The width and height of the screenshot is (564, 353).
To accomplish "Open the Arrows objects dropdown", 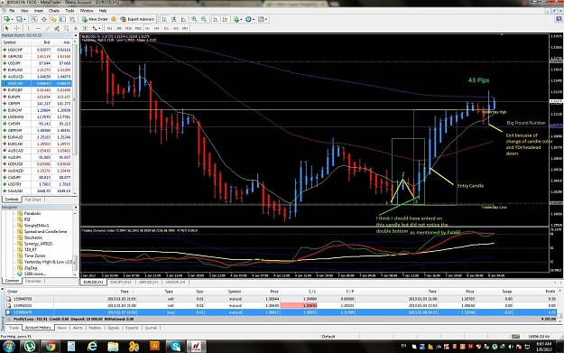I will [x=96, y=28].
